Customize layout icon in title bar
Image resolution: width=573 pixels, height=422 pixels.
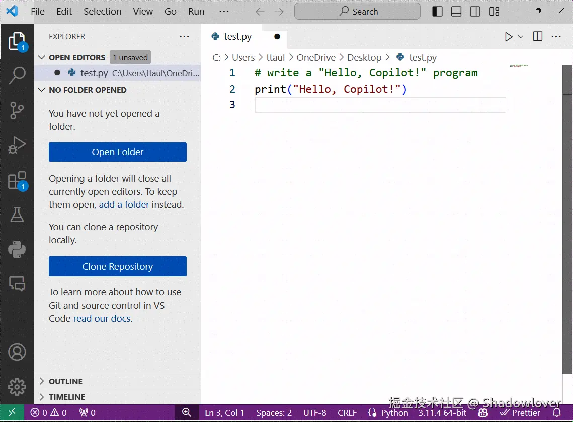tap(494, 12)
